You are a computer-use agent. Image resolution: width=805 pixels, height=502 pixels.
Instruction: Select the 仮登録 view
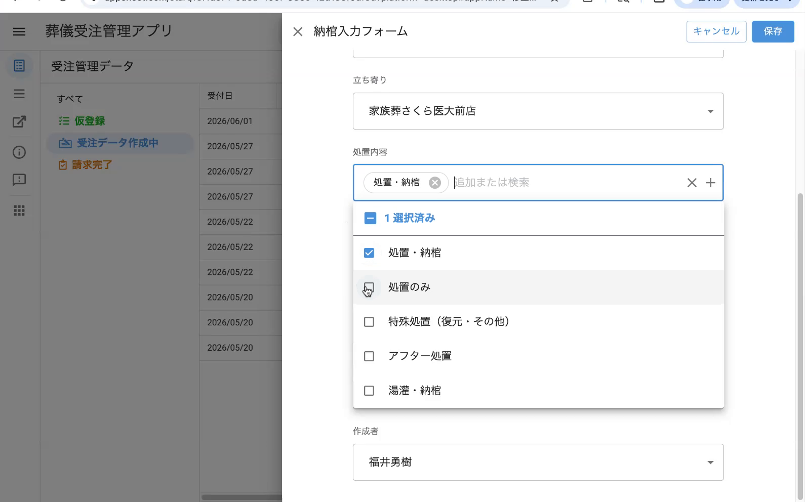tap(119, 121)
